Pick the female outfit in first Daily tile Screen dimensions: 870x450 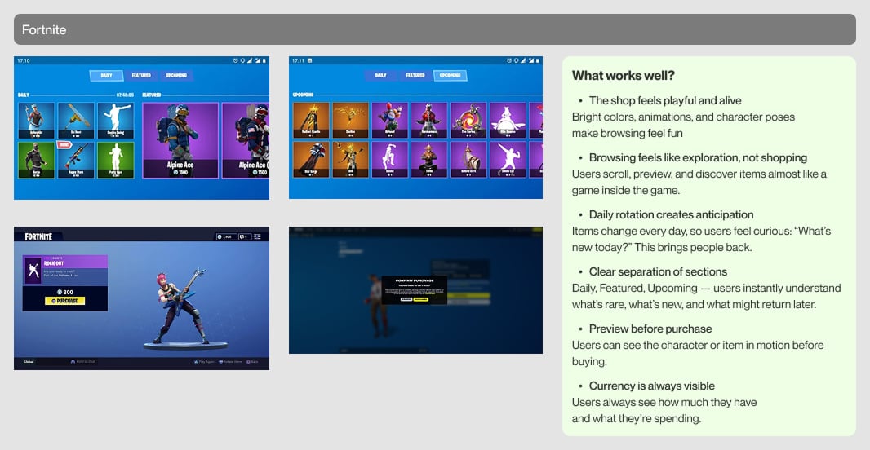pos(36,121)
